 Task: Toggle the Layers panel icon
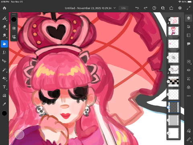(x=189, y=18)
